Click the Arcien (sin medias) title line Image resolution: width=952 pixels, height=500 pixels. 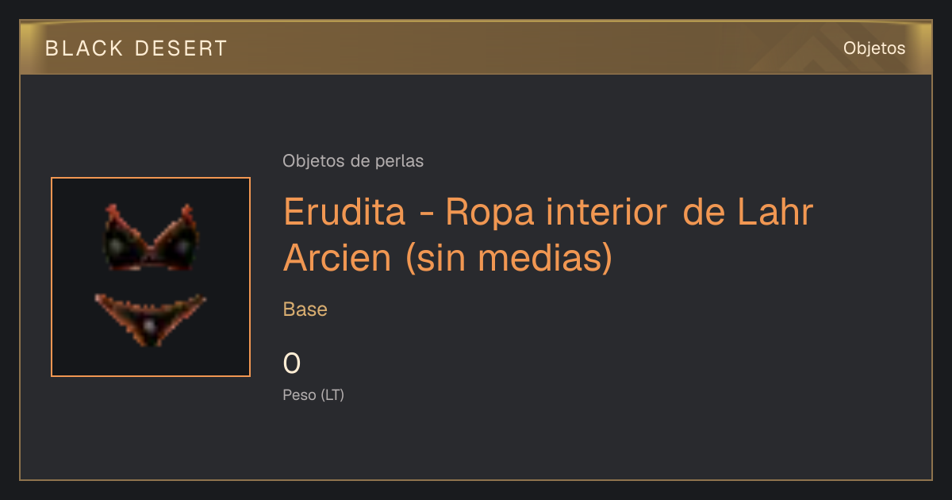click(x=447, y=258)
